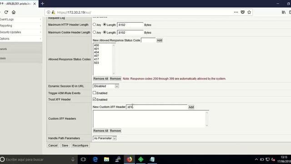The width and height of the screenshot is (291, 164).
Task: Open the green diamond app in taskbar
Action: (140, 159)
